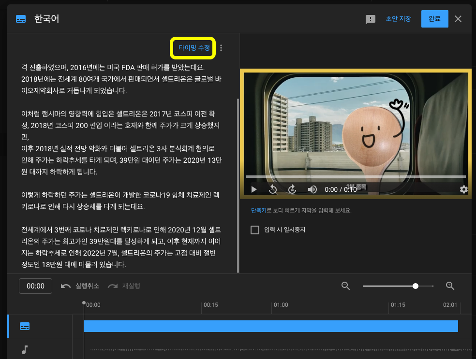Click the 0:00 / 0:10 time display
The width and height of the screenshot is (476, 359).
(x=341, y=189)
